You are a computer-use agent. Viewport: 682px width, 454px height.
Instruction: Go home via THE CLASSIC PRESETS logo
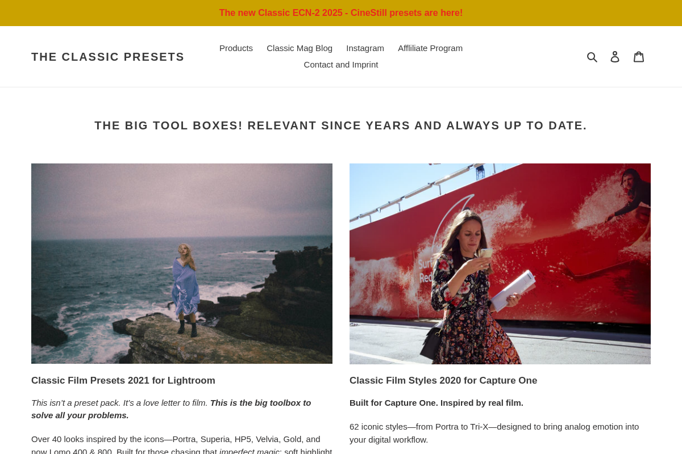(x=108, y=56)
